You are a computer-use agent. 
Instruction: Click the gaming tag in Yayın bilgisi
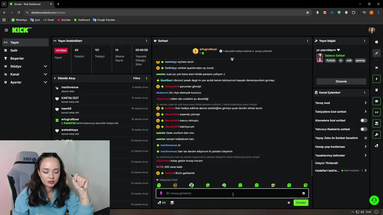pos(360,60)
